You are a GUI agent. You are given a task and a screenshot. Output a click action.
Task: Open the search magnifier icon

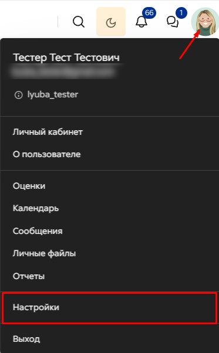point(79,22)
